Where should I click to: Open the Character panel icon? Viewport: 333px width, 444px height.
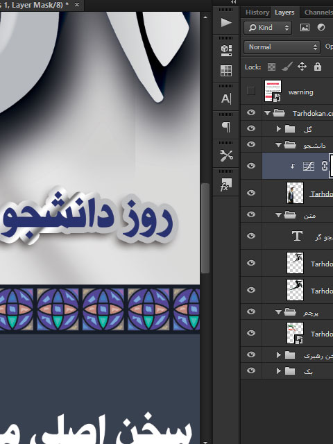pos(226,99)
